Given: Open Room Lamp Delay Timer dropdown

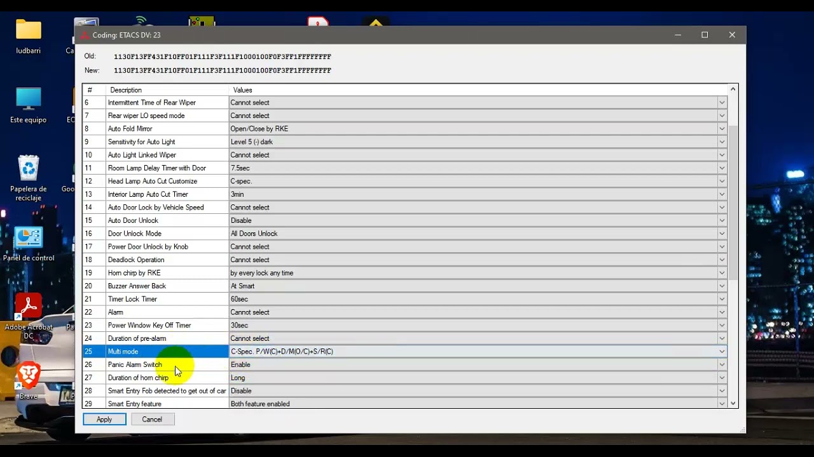Looking at the screenshot, I should (x=722, y=168).
